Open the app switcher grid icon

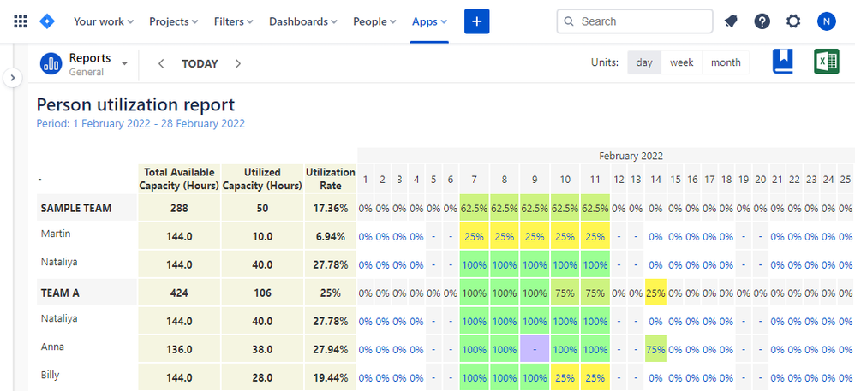point(21,21)
